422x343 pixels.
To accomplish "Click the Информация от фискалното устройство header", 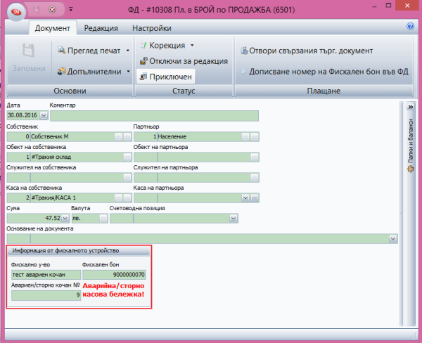I will point(78,251).
